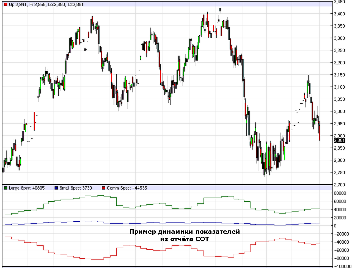Click the -100000 indicator axis label

343,266
